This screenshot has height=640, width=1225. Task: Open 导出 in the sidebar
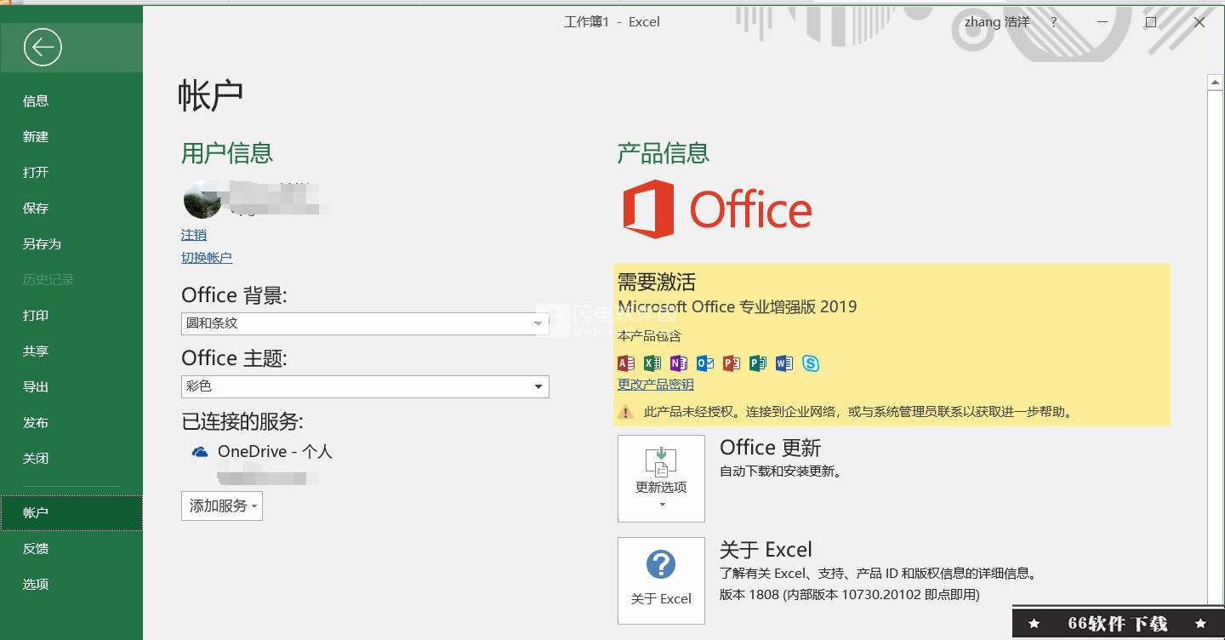point(71,386)
